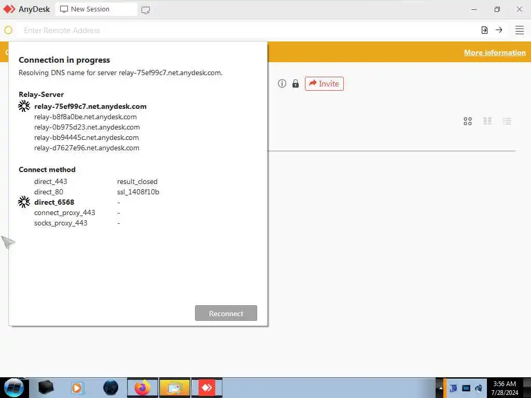Open the black box app on taskbar
Viewport: 531px width, 398px height.
[x=46, y=388]
